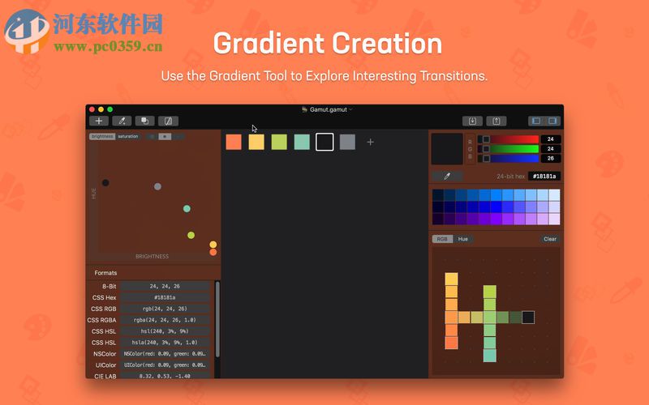649x405 pixels.
Task: Click the eyedropper button below the color preview
Action: click(447, 177)
